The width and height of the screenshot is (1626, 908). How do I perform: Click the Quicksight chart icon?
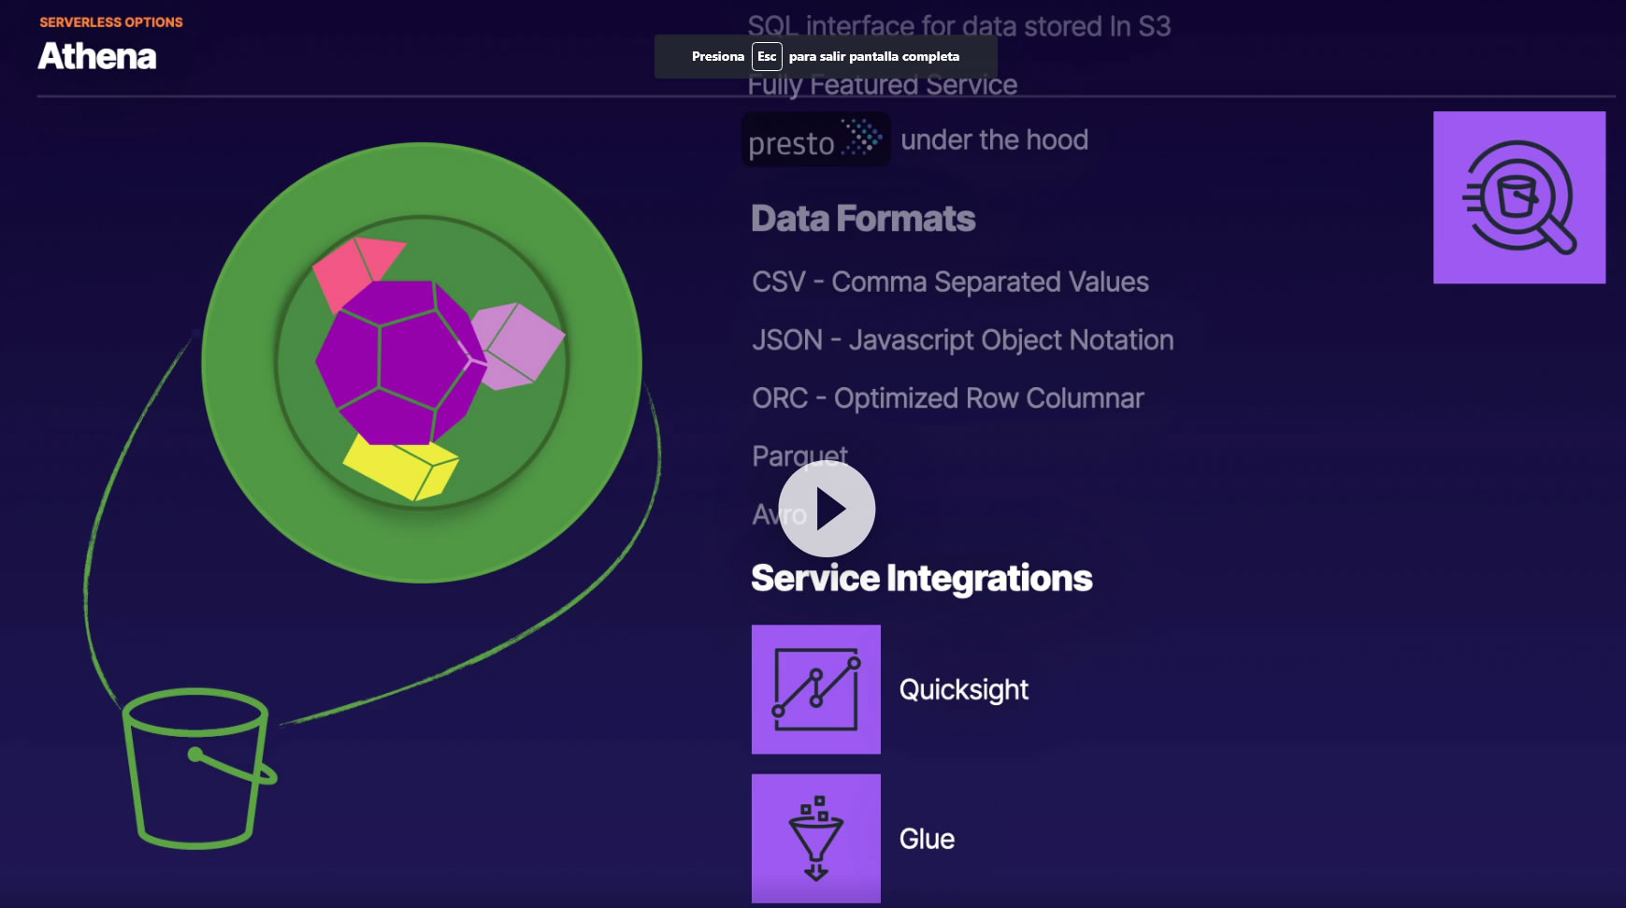click(x=815, y=689)
